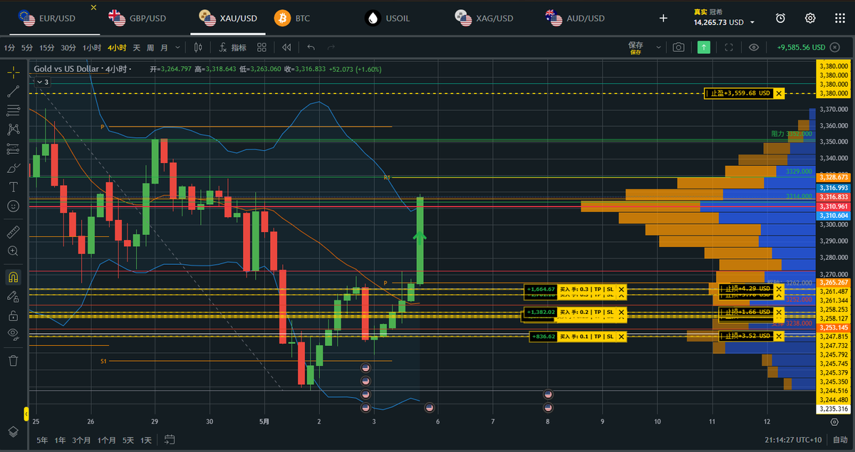Take a chart snapshot with camera icon
Image resolution: width=855 pixels, height=452 pixels.
[x=678, y=48]
